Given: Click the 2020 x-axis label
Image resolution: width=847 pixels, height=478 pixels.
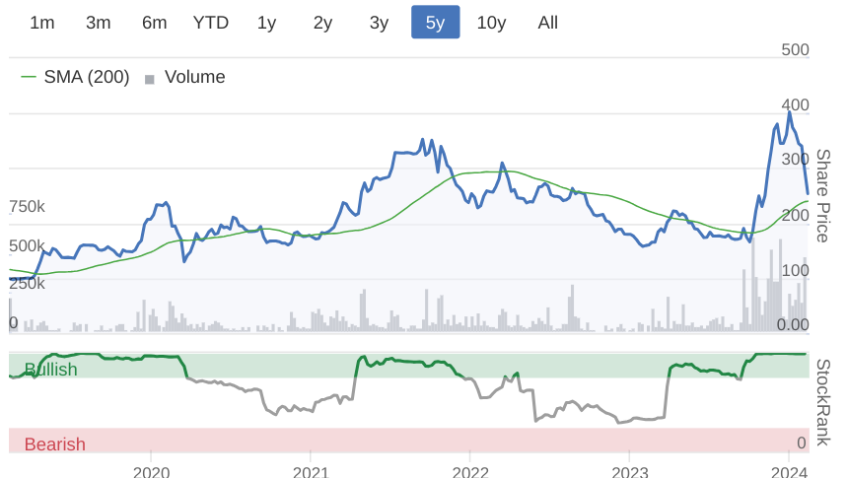Looking at the screenshot, I should [151, 471].
